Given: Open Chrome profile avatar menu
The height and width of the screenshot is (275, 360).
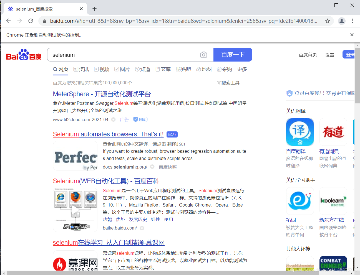Looking at the screenshot, I should pyautogui.click(x=342, y=21).
